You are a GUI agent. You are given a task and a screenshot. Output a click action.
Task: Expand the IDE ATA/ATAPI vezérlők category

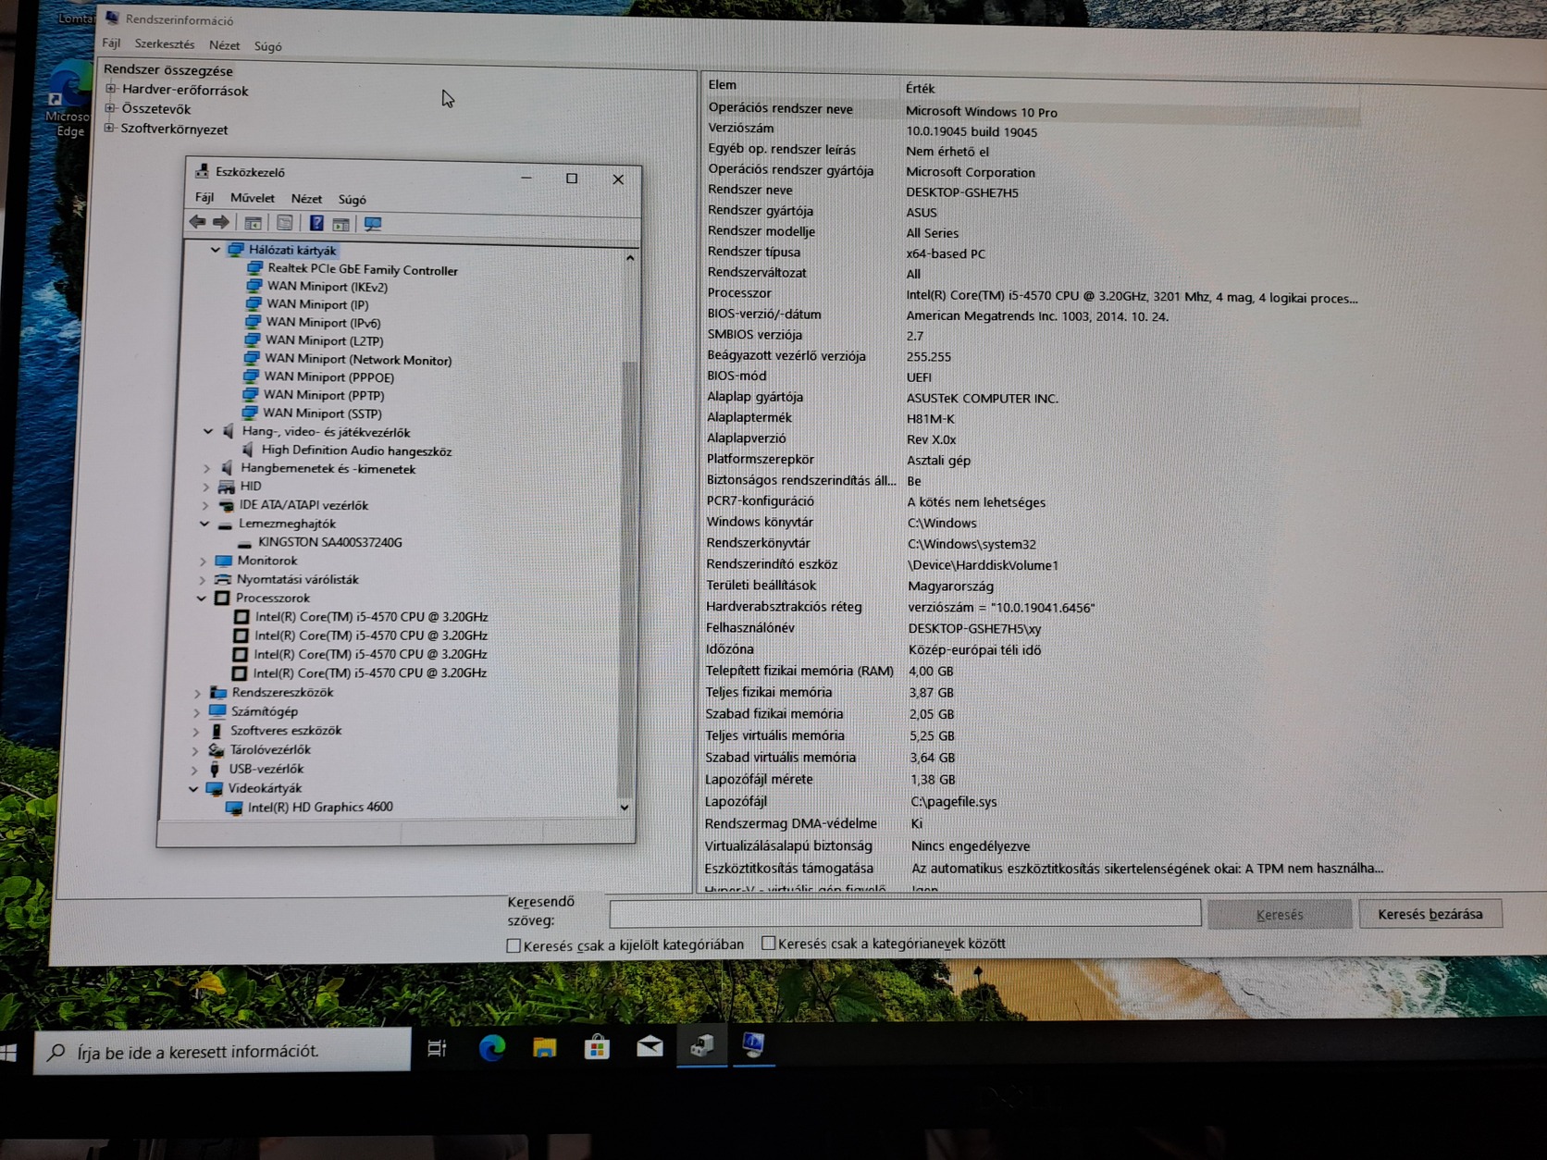205,505
